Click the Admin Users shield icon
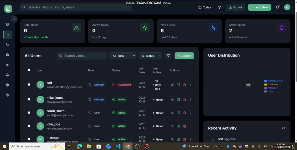Viewport: 297px width, 150px height. click(282, 28)
